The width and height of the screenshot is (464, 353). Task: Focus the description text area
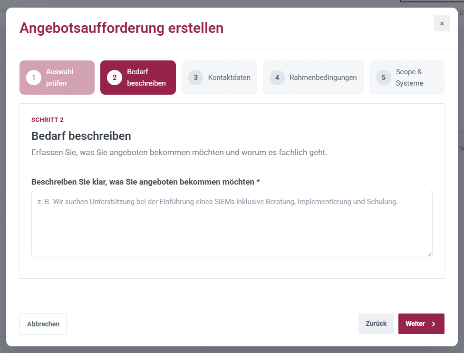[232, 224]
